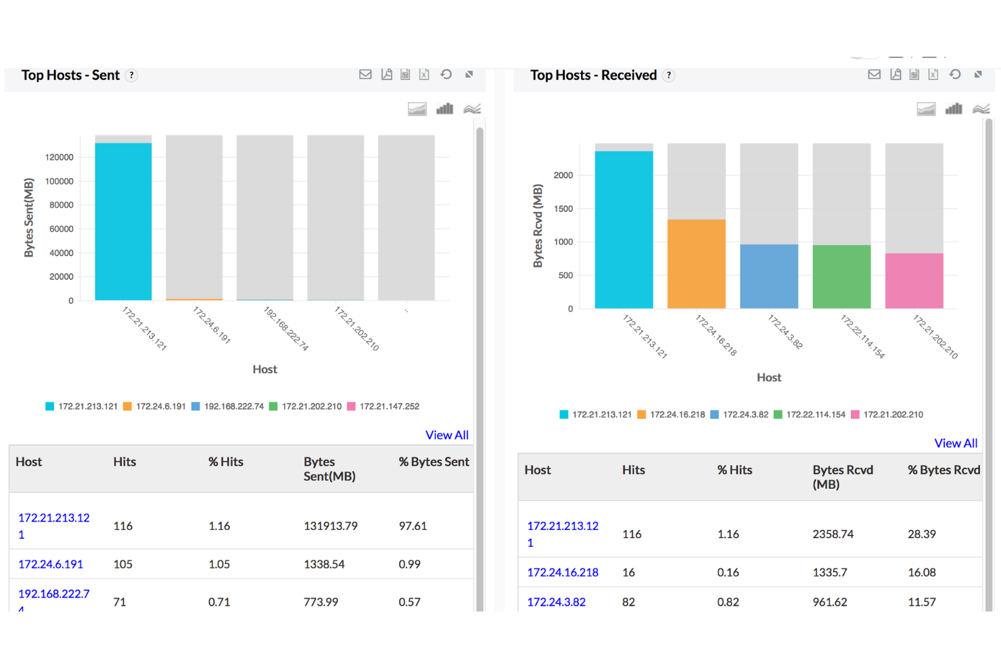The image size is (1001, 668).
Task: Select the Top Hosts - Received widget title
Action: click(x=593, y=74)
